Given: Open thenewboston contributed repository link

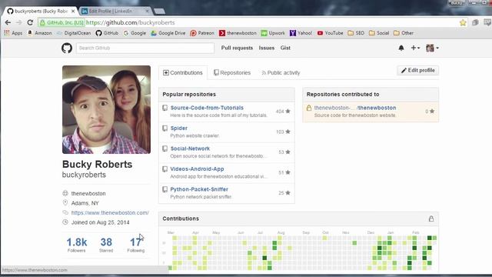Looking at the screenshot, I should [355, 108].
